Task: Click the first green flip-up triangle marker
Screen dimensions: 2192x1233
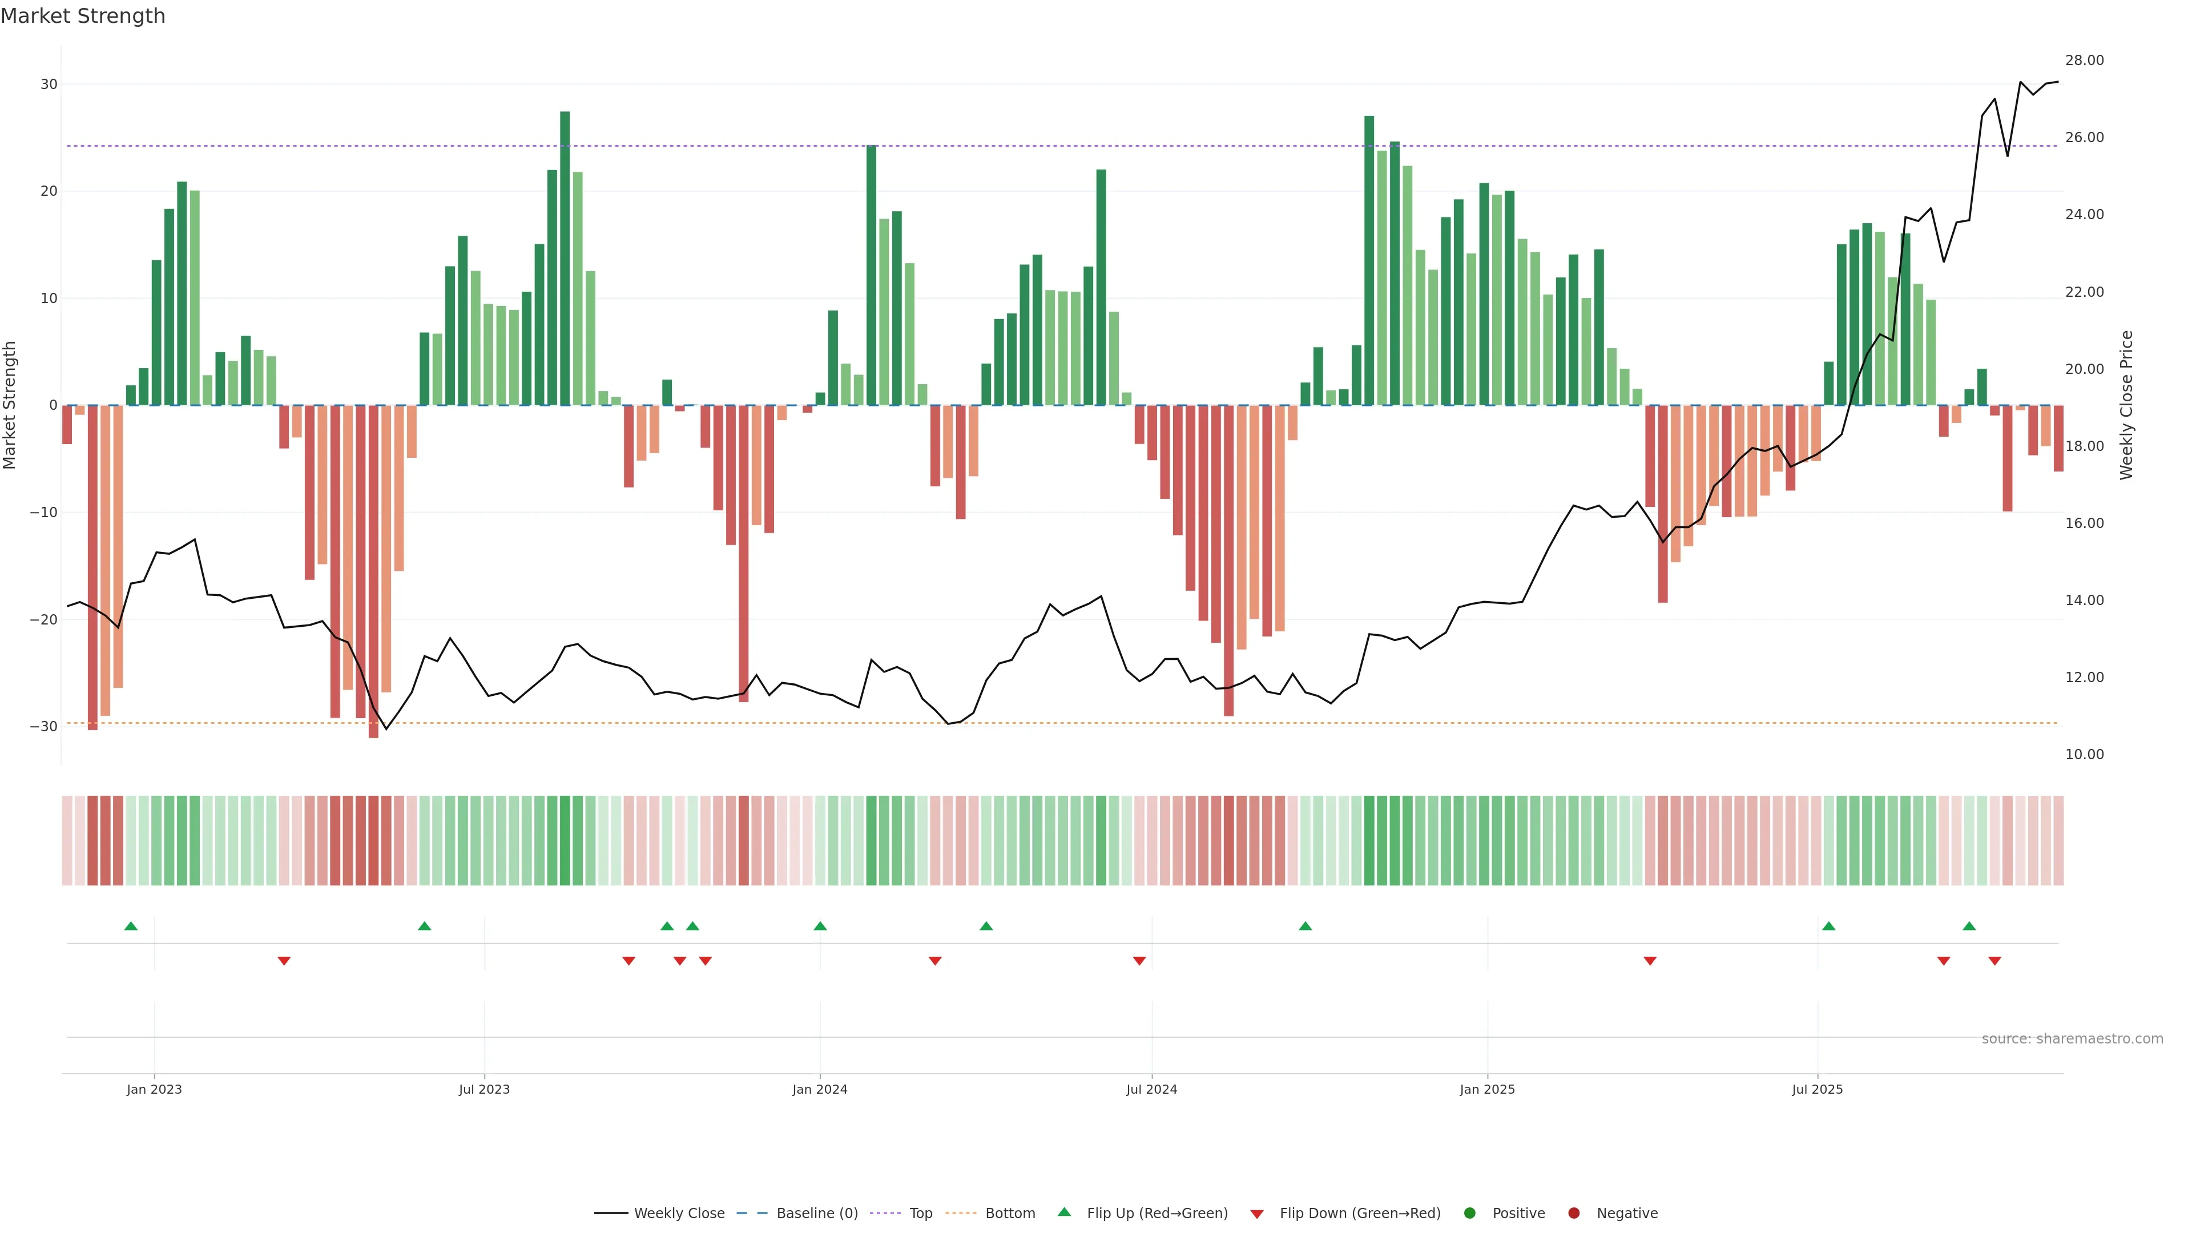Action: 130,926
